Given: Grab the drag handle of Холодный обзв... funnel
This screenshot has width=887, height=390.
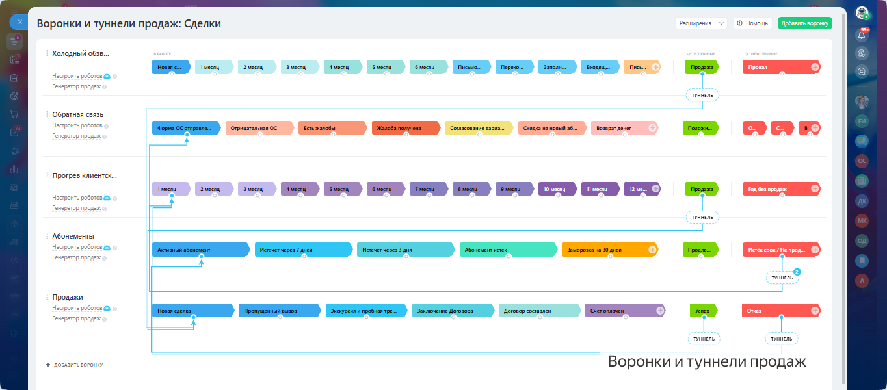Looking at the screenshot, I should [x=47, y=53].
